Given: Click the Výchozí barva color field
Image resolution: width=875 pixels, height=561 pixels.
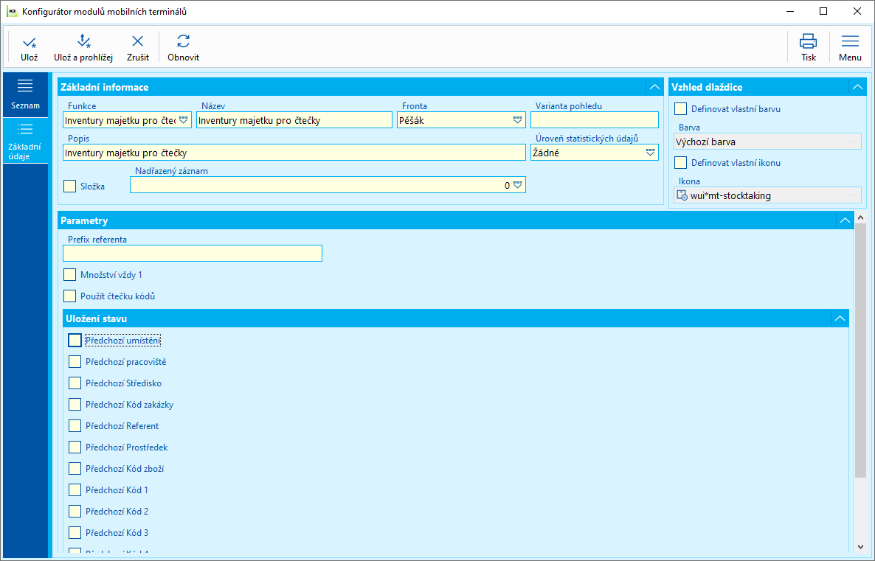Looking at the screenshot, I should (767, 142).
